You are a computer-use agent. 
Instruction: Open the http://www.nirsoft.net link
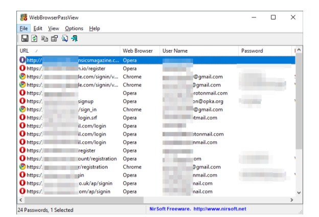[220, 209]
